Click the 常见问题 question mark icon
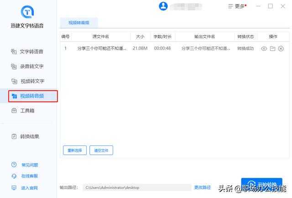The width and height of the screenshot is (292, 198). coord(14,165)
